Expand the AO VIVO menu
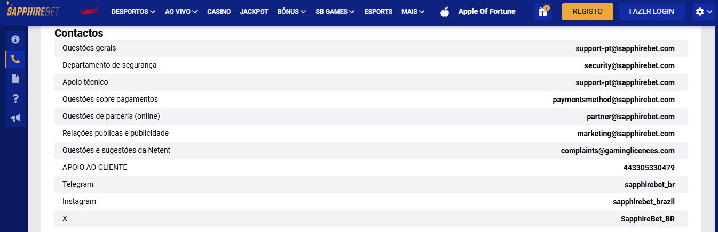The image size is (718, 232). (181, 12)
